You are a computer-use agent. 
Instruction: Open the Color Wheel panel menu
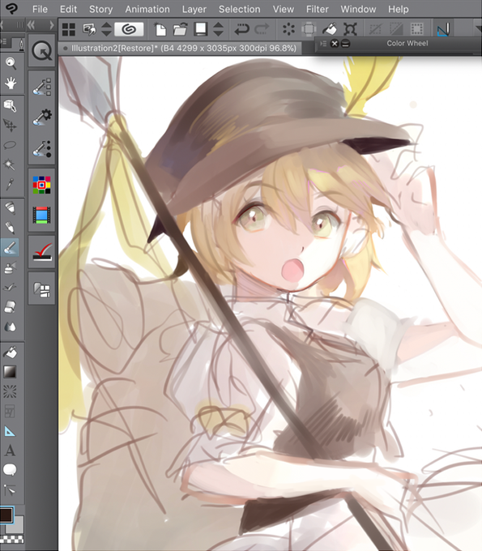tap(323, 44)
